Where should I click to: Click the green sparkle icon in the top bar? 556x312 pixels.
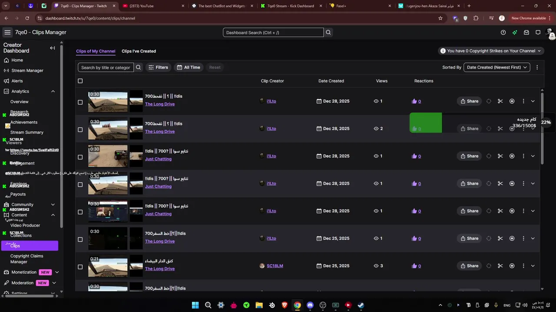[515, 32]
